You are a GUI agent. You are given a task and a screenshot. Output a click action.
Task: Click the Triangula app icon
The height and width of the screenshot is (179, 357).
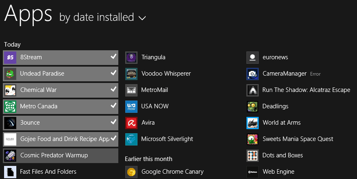click(131, 58)
